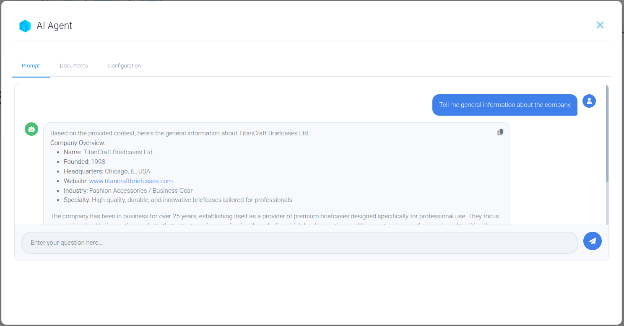
Task: Click the "Industry: Fashion Accessories" bullet
Action: click(x=128, y=191)
